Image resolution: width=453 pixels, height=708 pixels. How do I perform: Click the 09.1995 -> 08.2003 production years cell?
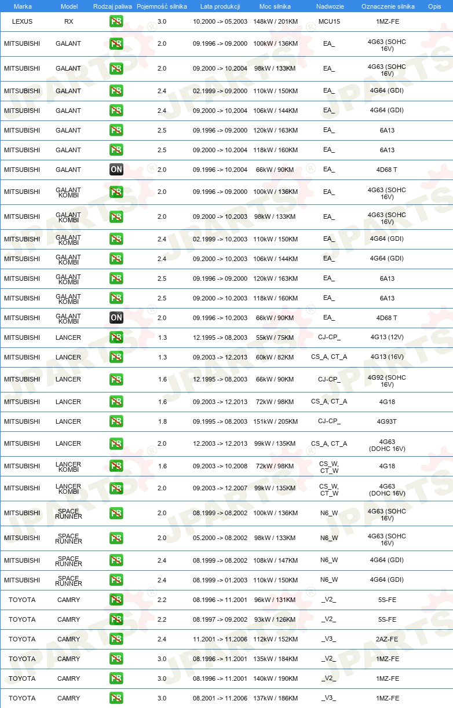point(220,421)
